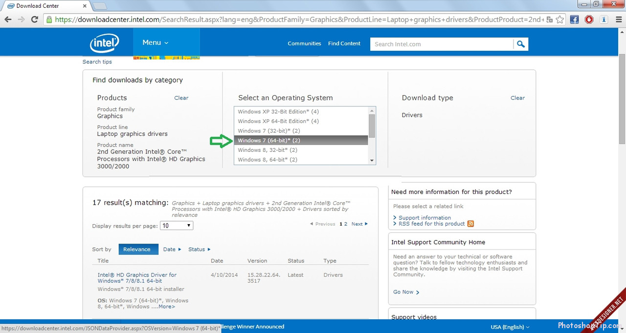Open Intel HD Graphics Driver 64-bit link
This screenshot has width=626, height=333.
pyautogui.click(x=137, y=278)
